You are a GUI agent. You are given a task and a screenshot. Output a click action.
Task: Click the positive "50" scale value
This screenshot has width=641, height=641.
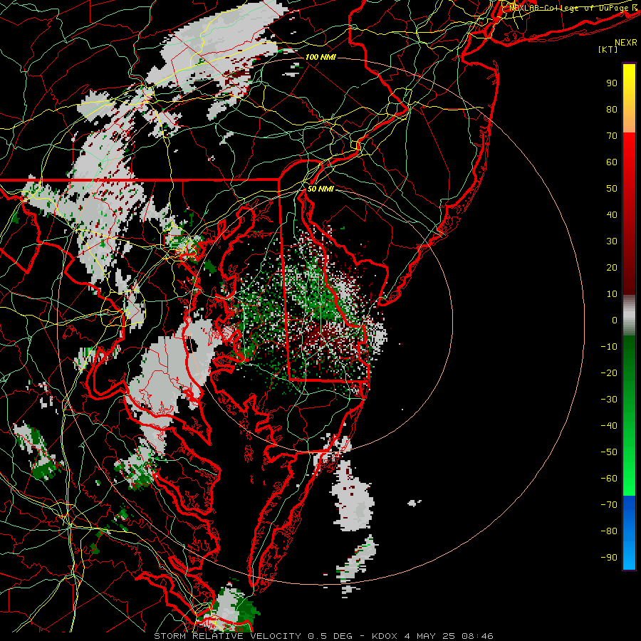coord(612,189)
